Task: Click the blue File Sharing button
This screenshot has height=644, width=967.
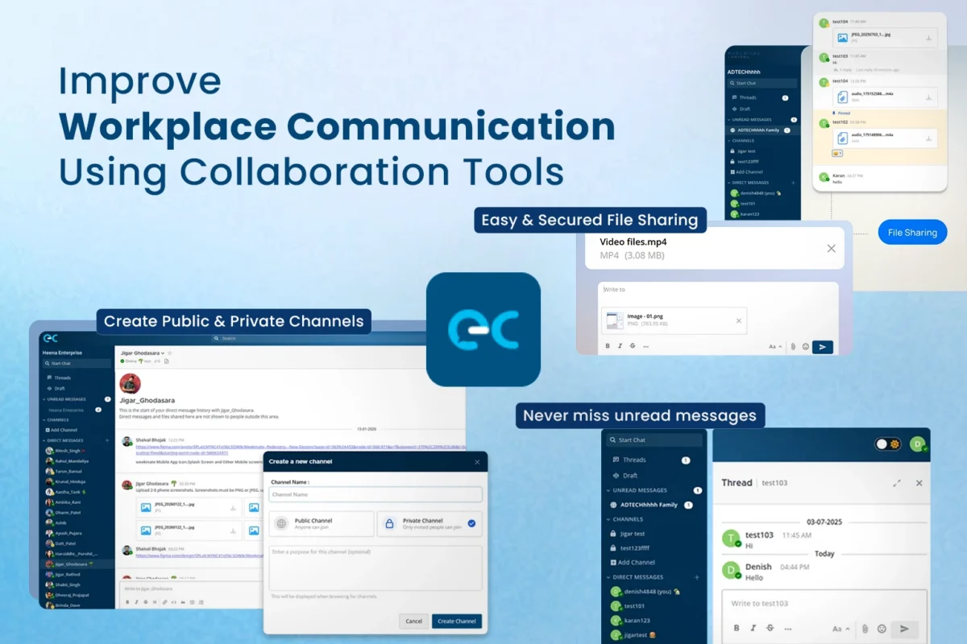Action: pos(912,232)
